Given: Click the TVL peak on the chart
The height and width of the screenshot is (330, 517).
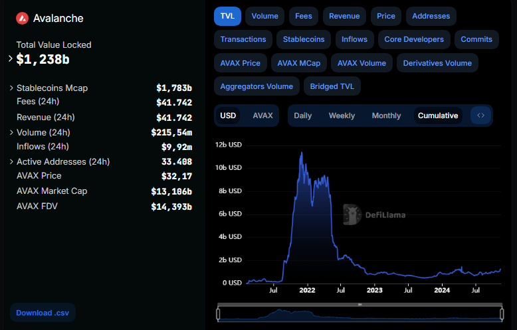Looking at the screenshot, I should tap(302, 153).
